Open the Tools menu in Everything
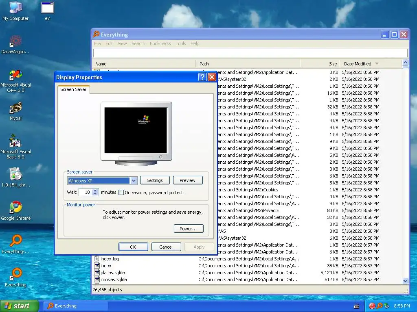The image size is (417, 312). coord(180,43)
